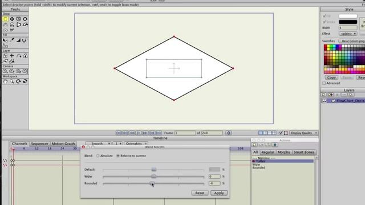The image size is (365, 205).
Task: Open the All tab in Actions
Action: [x=255, y=152]
